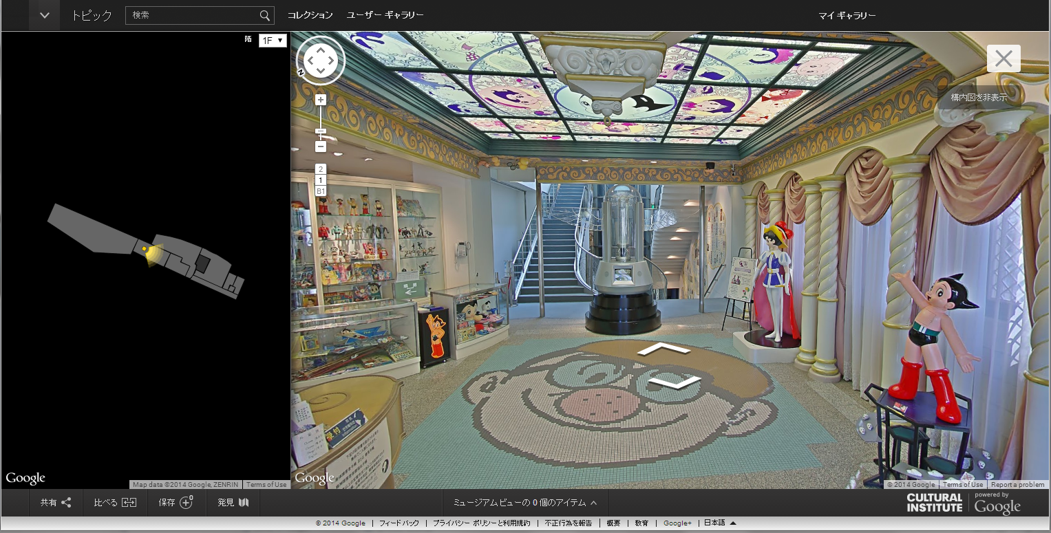1051x533 pixels.
Task: Click the Report a problem link
Action: [x=1017, y=485]
